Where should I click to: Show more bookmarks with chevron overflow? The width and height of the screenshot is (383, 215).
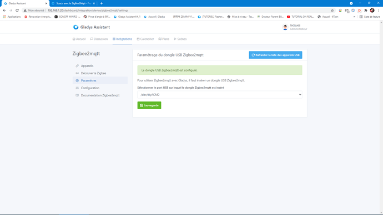pos(354,17)
